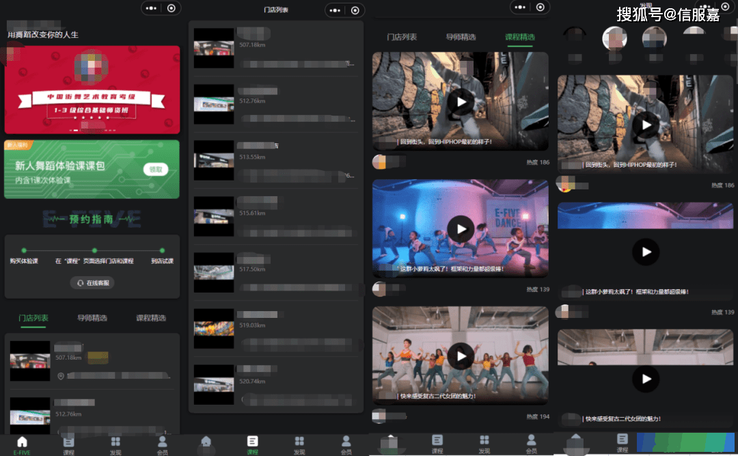Play the 复古二代女团 video on the avatar-row screen
Image resolution: width=738 pixels, height=456 pixels.
pyautogui.click(x=646, y=379)
